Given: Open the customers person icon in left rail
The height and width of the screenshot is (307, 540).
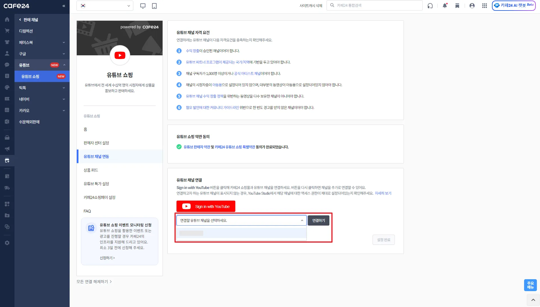Looking at the screenshot, I should (x=7, y=53).
